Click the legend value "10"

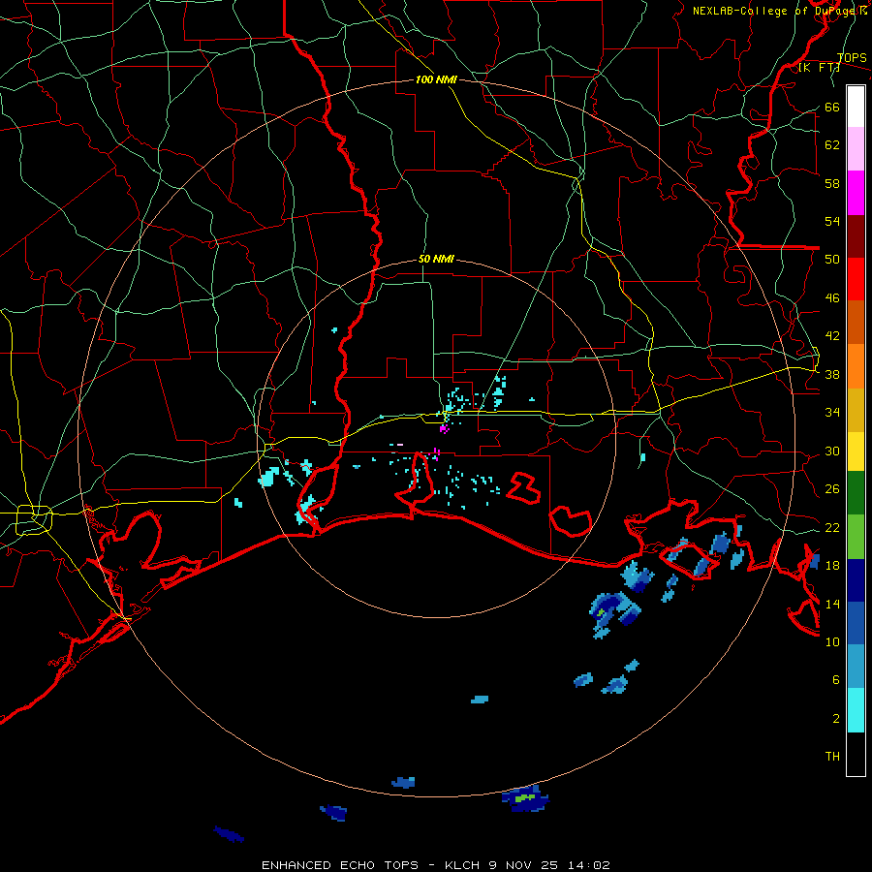pyautogui.click(x=832, y=642)
